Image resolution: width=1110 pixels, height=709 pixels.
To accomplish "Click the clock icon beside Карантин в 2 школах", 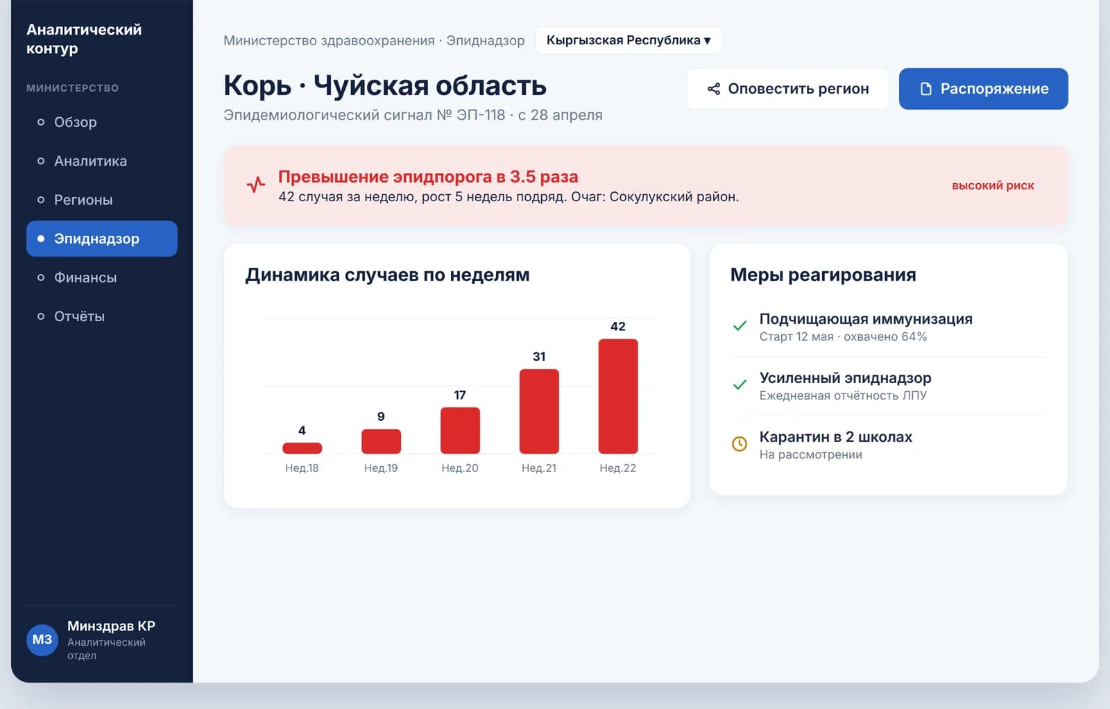I will click(740, 444).
